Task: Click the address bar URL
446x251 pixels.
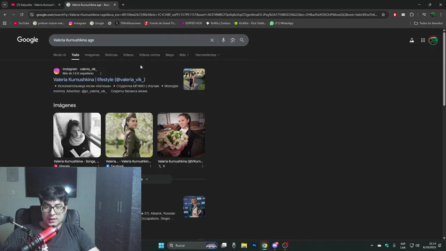Action: pos(207,15)
